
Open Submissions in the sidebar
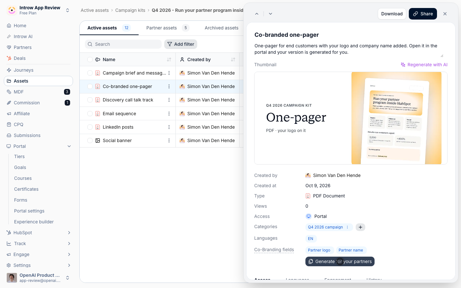[38, 135]
